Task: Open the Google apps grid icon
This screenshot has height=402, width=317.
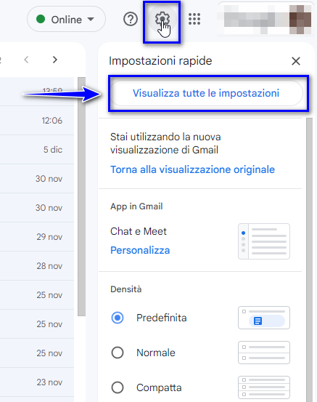Action: tap(194, 19)
